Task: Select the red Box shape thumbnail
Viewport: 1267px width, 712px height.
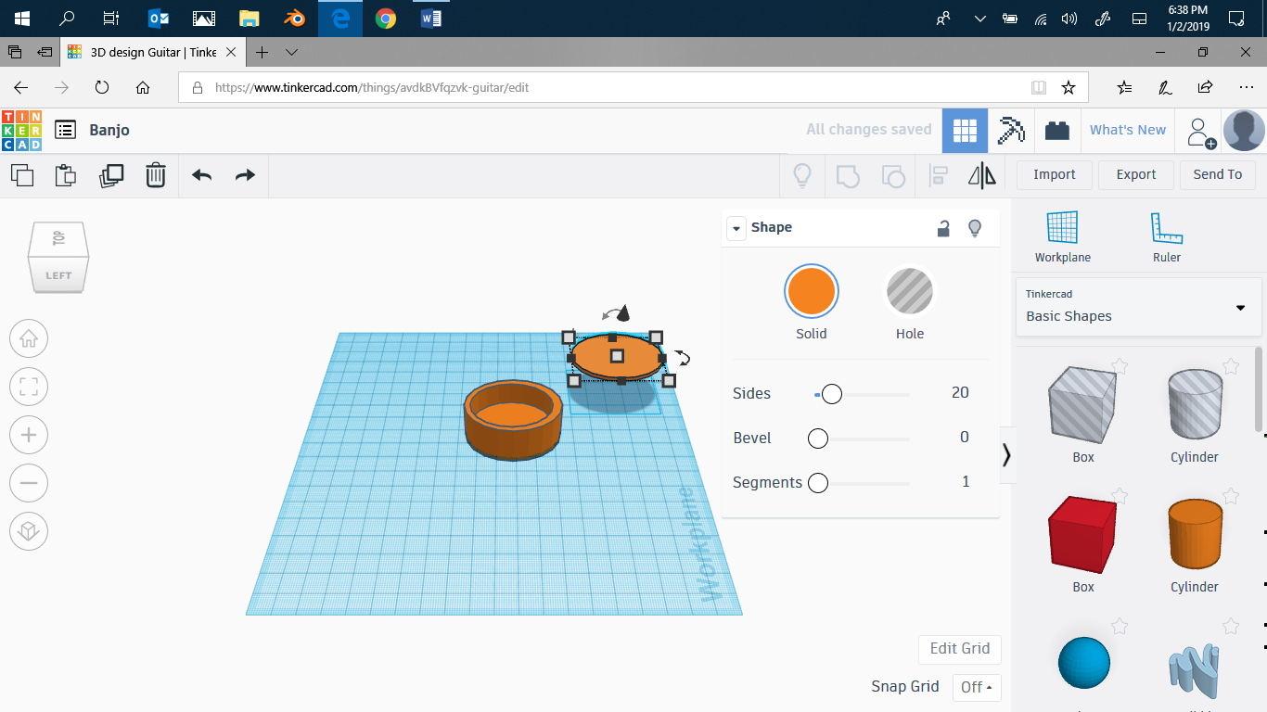Action: 1083,535
